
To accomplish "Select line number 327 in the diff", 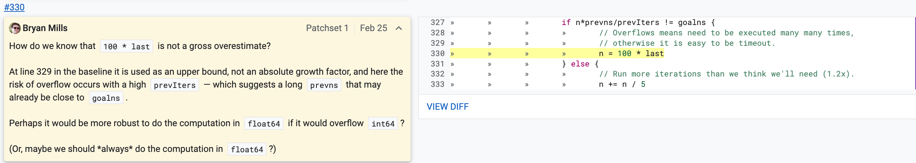I will tap(438, 23).
